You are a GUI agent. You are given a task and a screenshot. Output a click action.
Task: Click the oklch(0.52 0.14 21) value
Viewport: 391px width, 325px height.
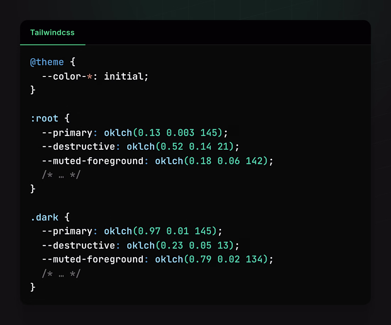coord(180,147)
